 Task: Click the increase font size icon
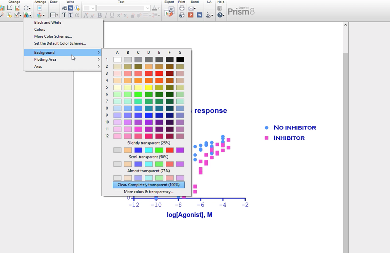pos(86,15)
